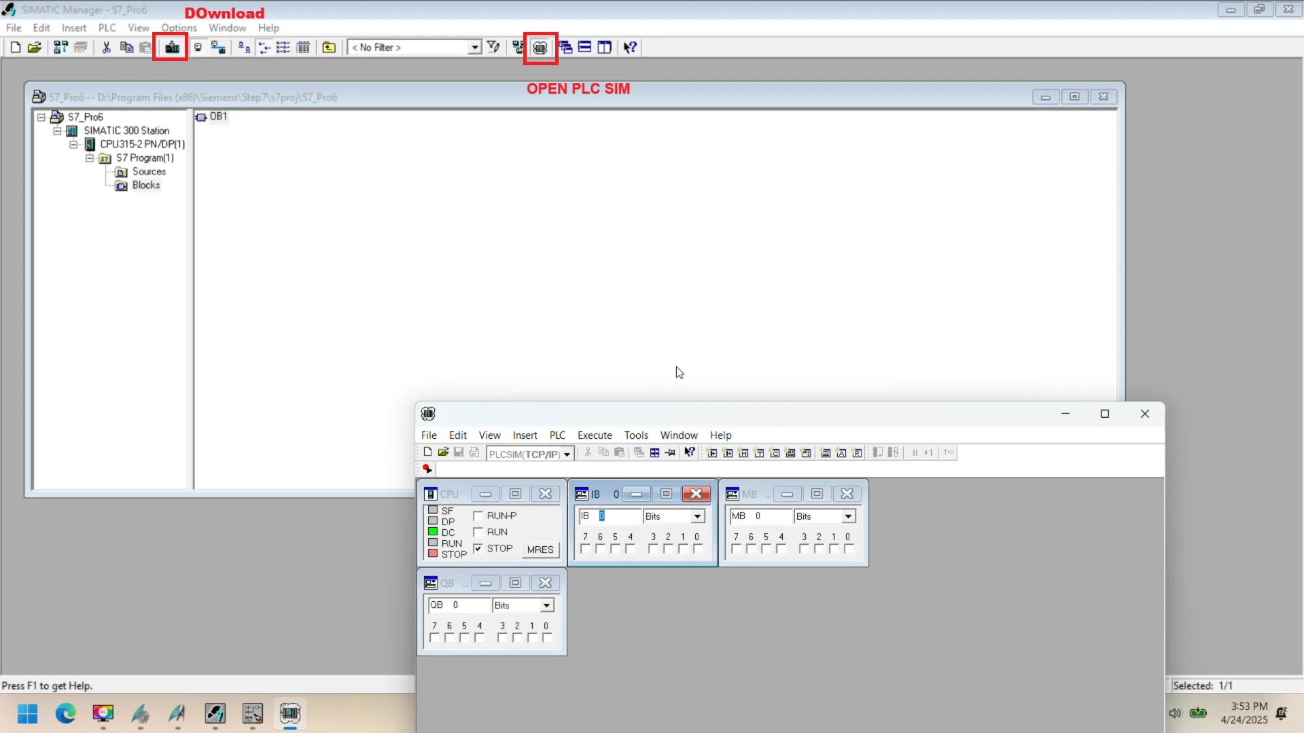Click the What's This help icon in SIMATIC Manager
Image resolution: width=1304 pixels, height=733 pixels.
coord(630,47)
